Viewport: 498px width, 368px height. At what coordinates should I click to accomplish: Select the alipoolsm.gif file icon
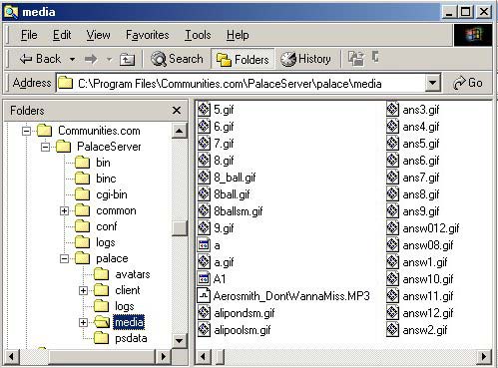point(204,329)
